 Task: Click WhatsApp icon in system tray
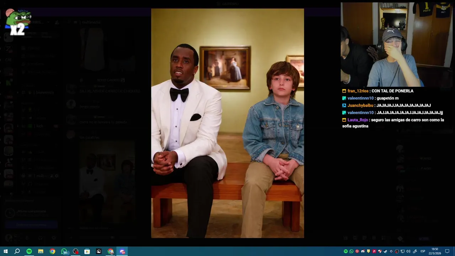(352, 251)
